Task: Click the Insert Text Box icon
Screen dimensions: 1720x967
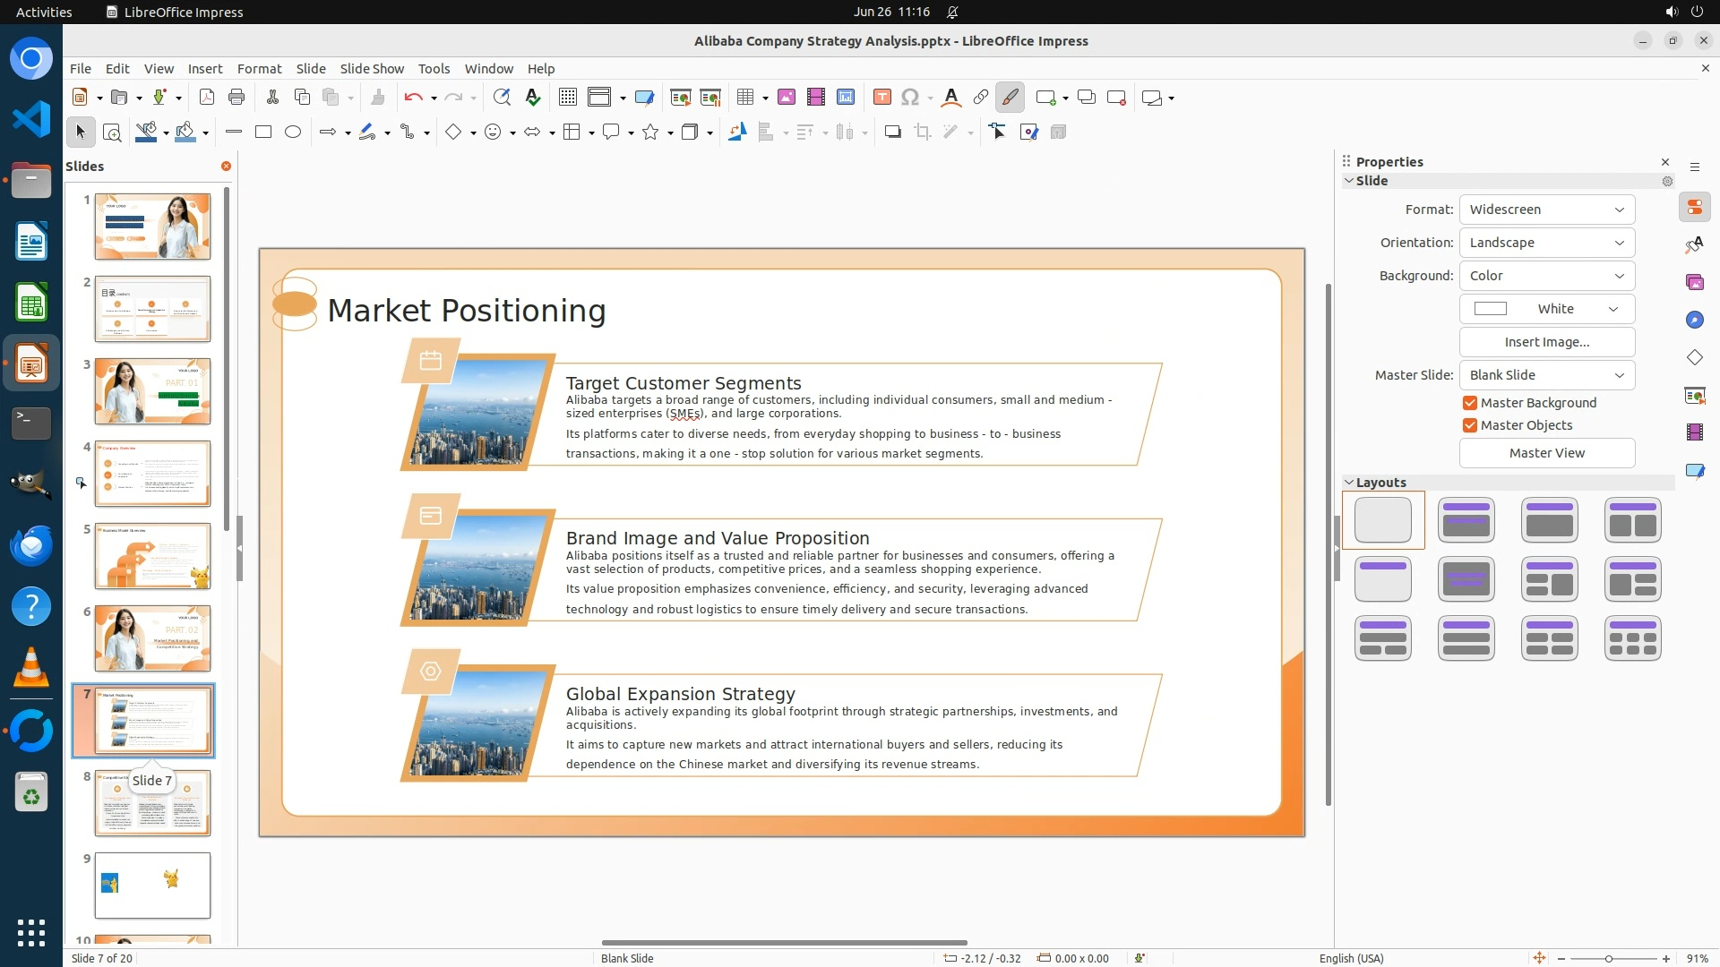Action: [x=881, y=98]
